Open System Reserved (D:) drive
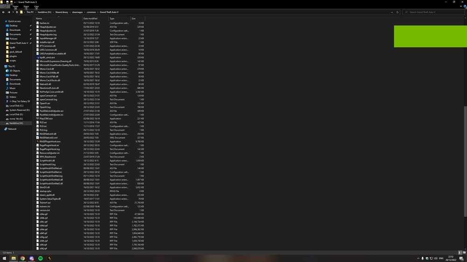Viewport: 467px width, 262px height. tap(19, 110)
